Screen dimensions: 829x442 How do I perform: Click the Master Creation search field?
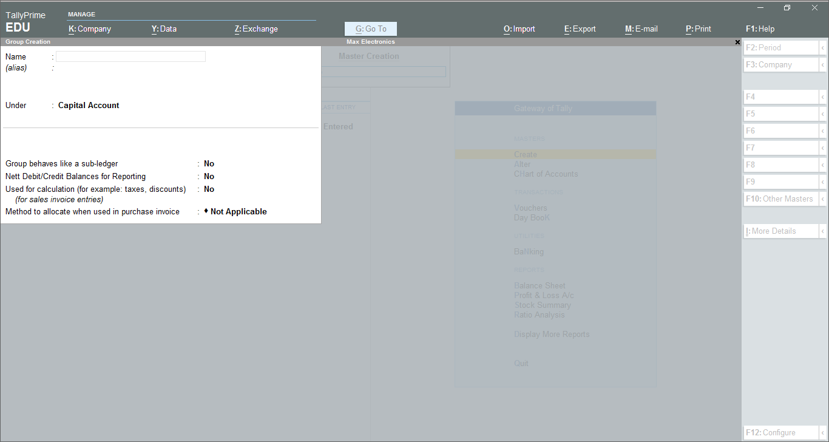[x=384, y=72]
